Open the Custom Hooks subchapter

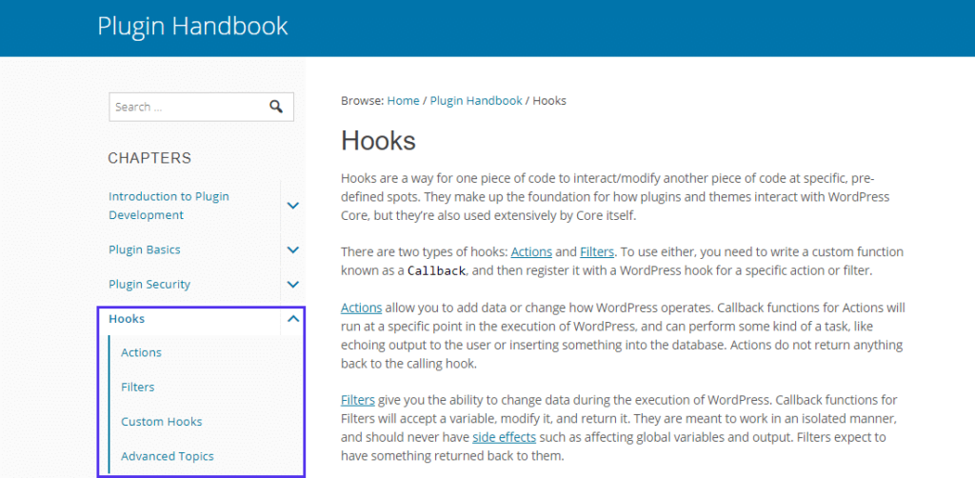(x=161, y=421)
